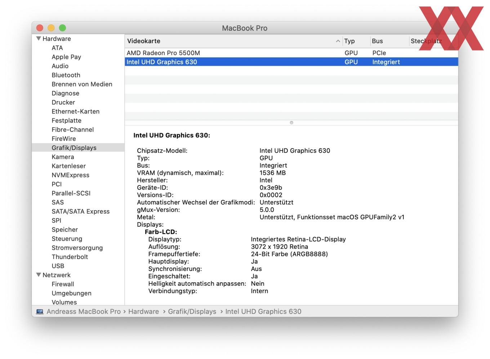Open the Stromversorgung entry

point(77,248)
